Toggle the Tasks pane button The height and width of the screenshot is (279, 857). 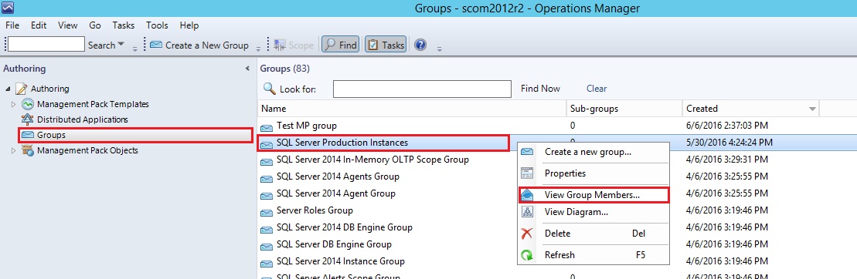tap(386, 45)
